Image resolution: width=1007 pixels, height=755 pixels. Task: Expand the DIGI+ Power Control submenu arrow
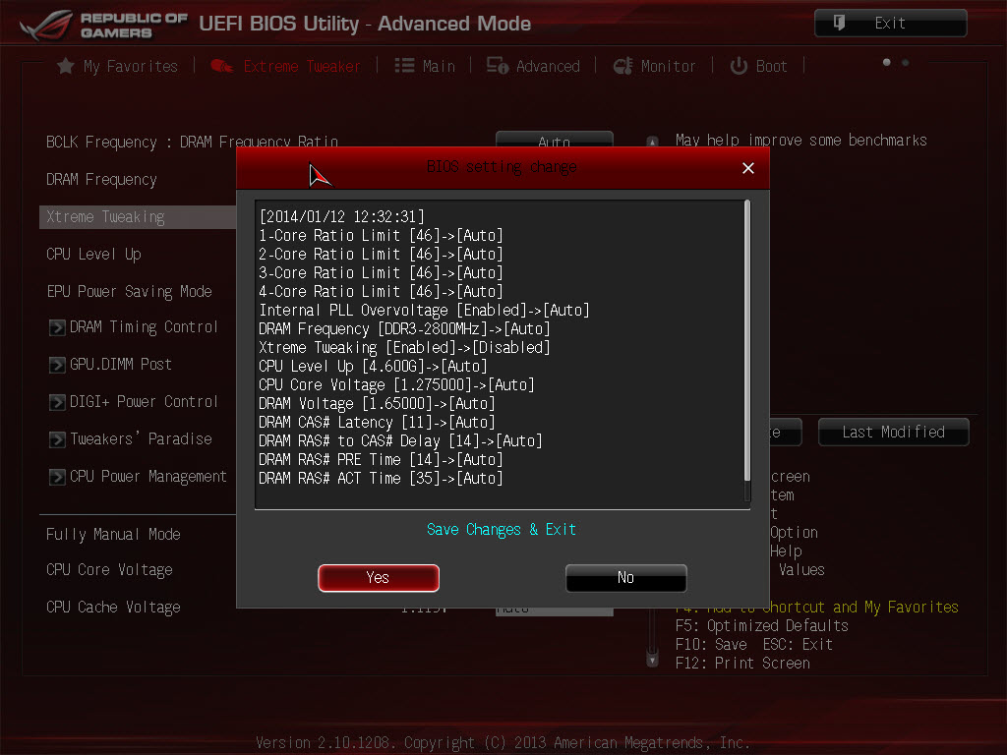(57, 402)
